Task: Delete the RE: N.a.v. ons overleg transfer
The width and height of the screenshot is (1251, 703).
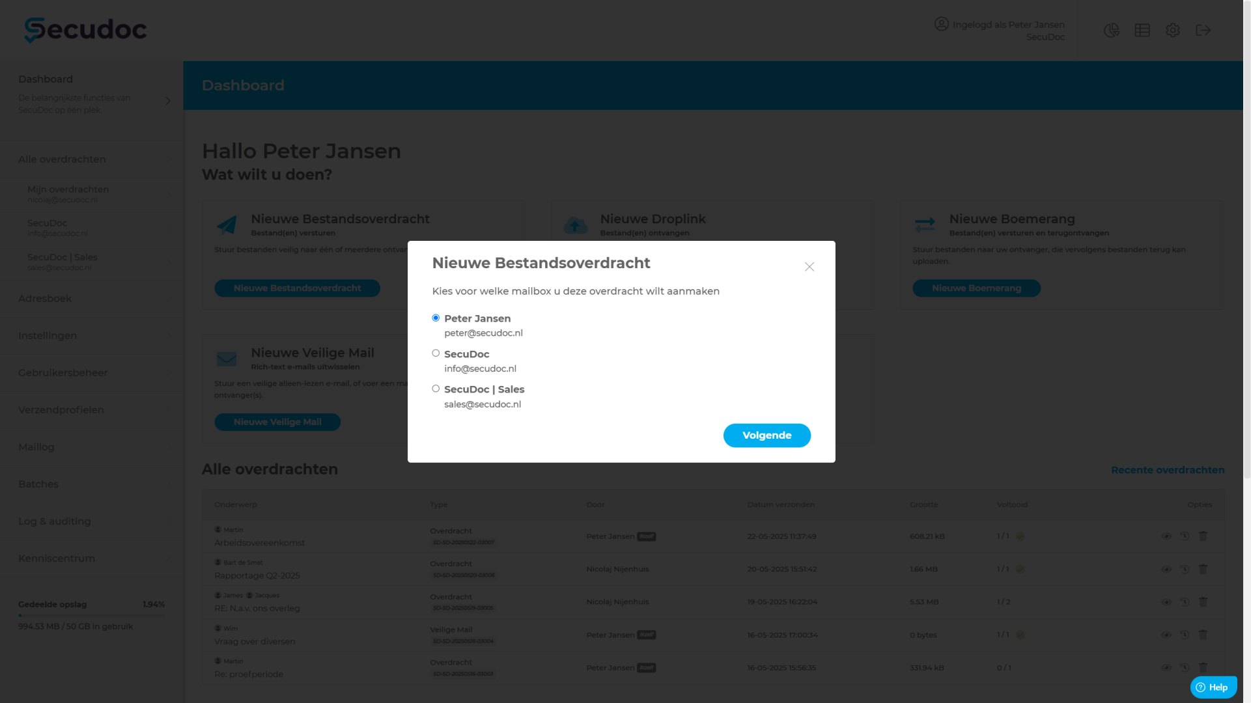Action: point(1203,602)
